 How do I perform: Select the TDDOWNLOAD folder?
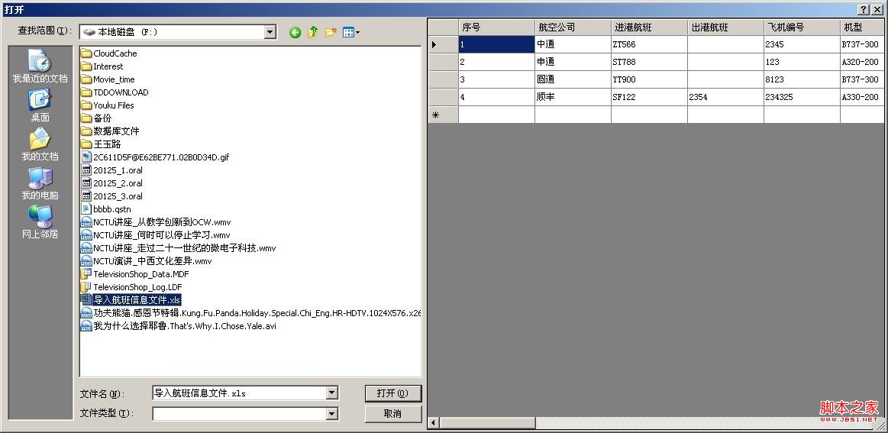click(x=115, y=92)
